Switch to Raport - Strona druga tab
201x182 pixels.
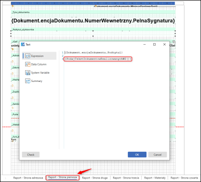[x=95, y=178]
